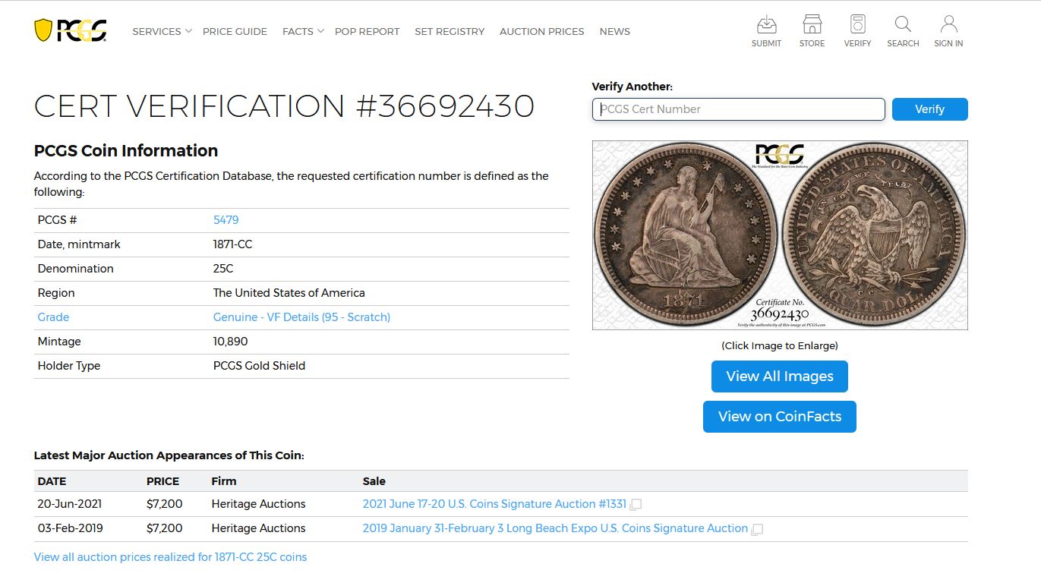Select $7,200 price in 20-Jun-2021 row
Screen dimensions: 1041x586
tap(164, 504)
